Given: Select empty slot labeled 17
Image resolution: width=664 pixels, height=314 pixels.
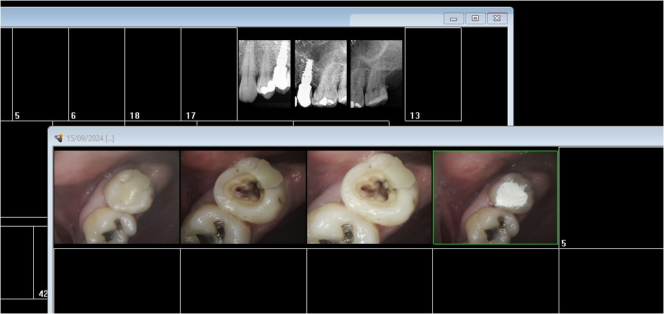Looking at the screenshot, I should (209, 73).
